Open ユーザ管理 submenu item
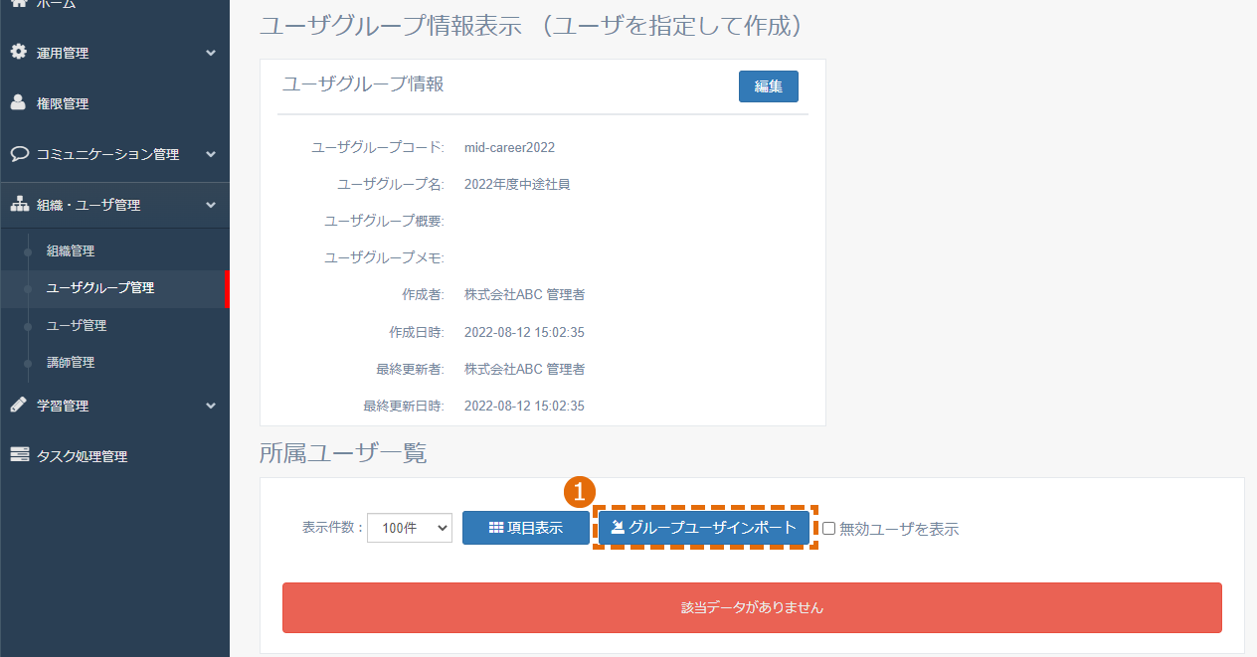1257x657 pixels. [x=77, y=326]
